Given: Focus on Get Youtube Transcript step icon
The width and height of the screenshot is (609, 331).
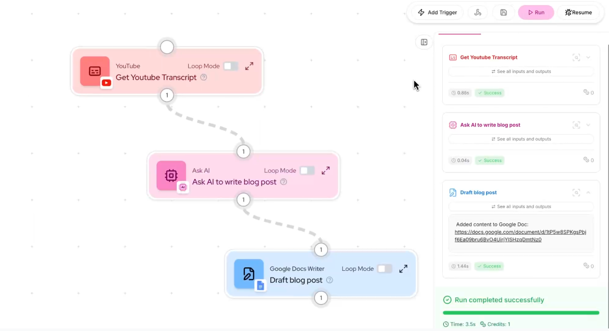Looking at the screenshot, I should [x=576, y=58].
